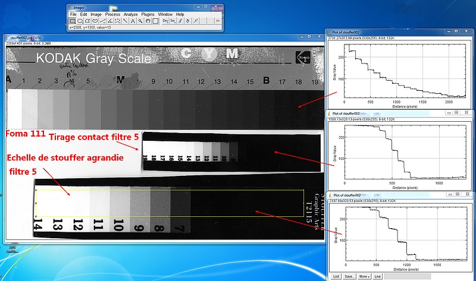Close the stouffer002.jpg image window
This screenshot has width=476, height=281.
click(319, 37)
